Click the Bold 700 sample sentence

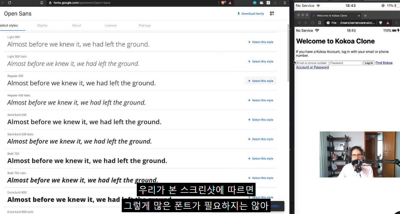coord(87,161)
